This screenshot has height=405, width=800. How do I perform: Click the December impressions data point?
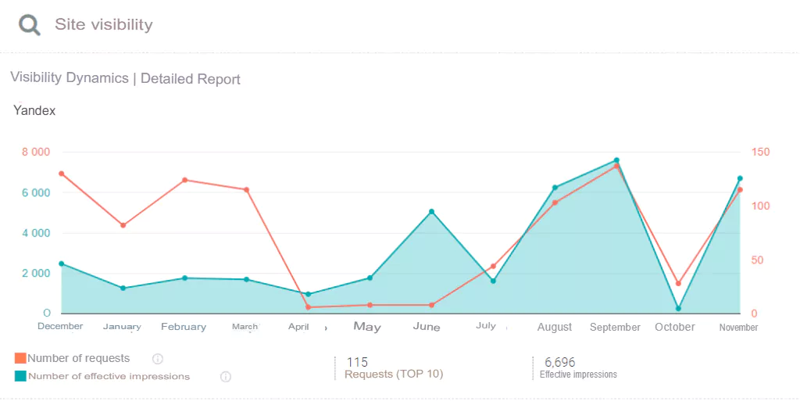[61, 263]
